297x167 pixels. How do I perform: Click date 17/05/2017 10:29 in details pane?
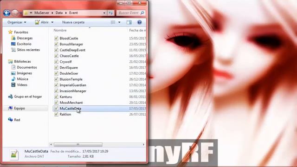[95, 151]
